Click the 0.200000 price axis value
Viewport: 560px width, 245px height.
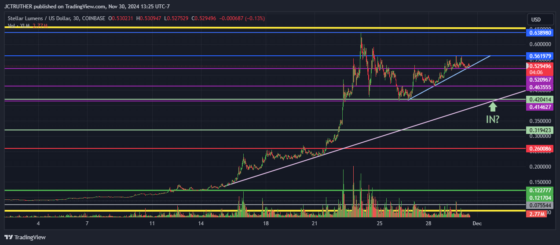540,167
